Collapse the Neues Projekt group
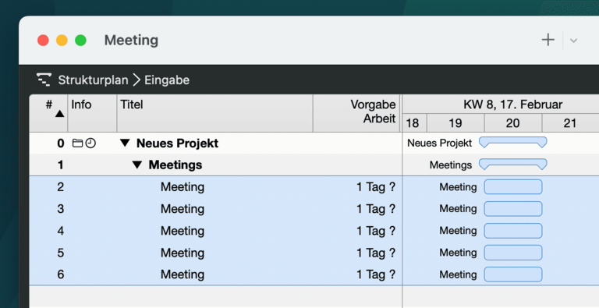The image size is (599, 308). pyautogui.click(x=125, y=143)
